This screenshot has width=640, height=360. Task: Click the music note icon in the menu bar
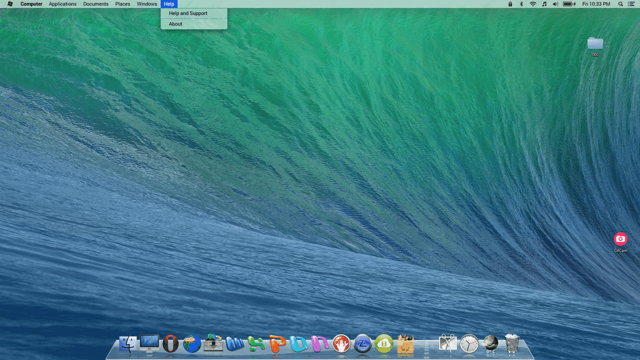point(544,4)
